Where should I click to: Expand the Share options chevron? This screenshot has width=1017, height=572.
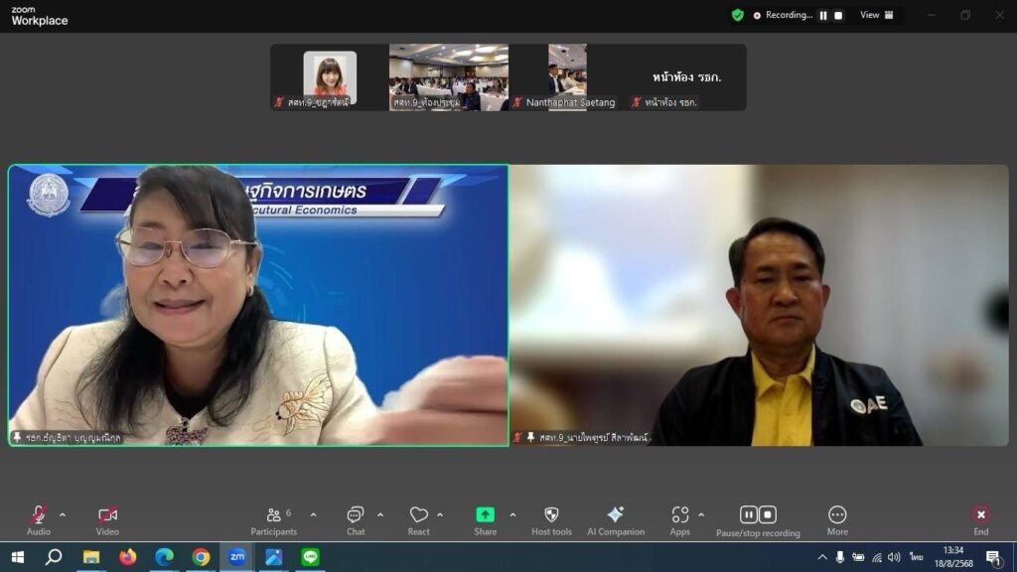tap(512, 514)
